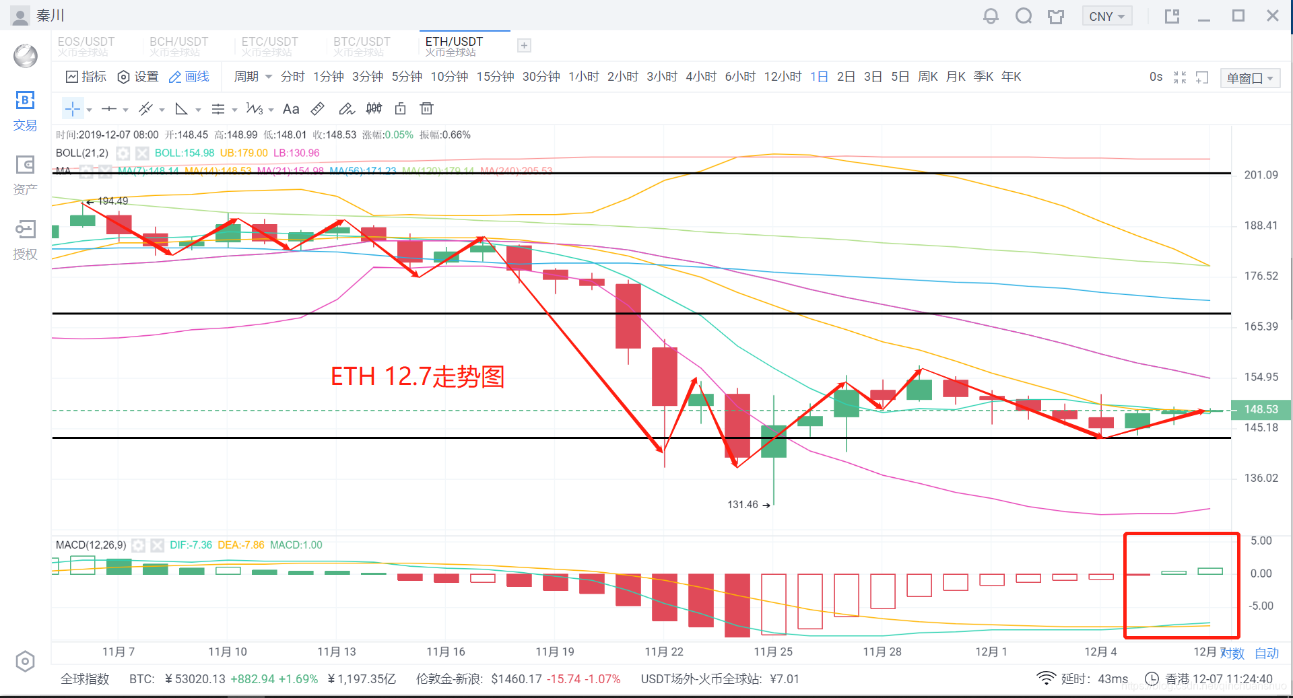Select the wave count N3 tool
The height and width of the screenshot is (698, 1293).
pos(255,109)
